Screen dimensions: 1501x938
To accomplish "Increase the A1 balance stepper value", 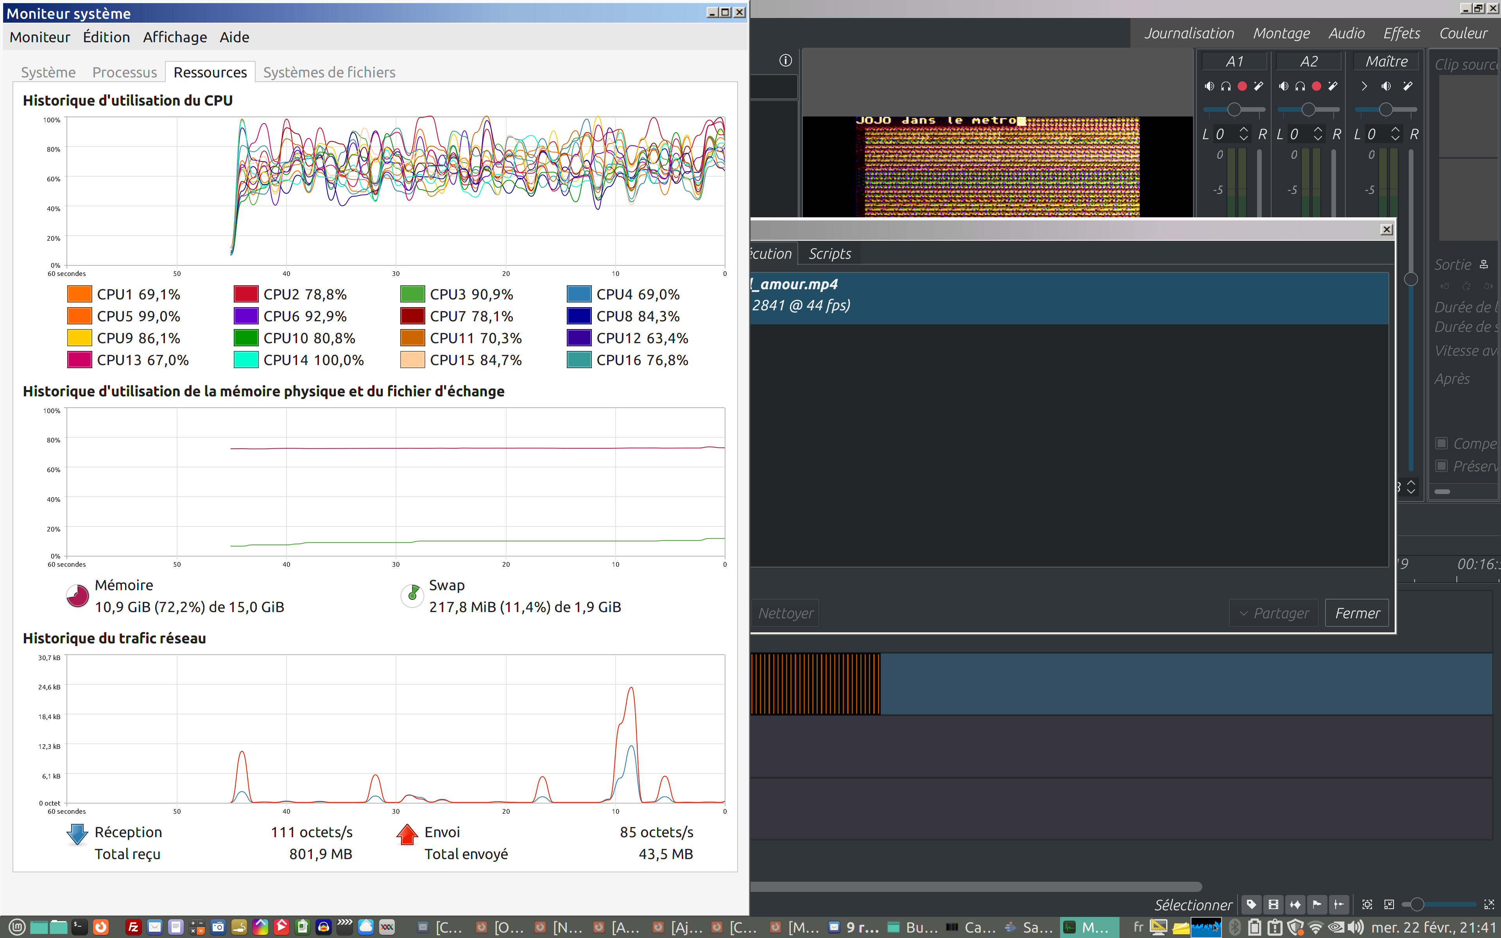I will coord(1243,130).
